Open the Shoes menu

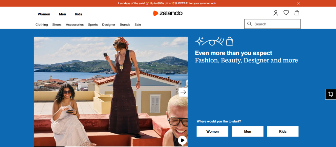tap(57, 24)
